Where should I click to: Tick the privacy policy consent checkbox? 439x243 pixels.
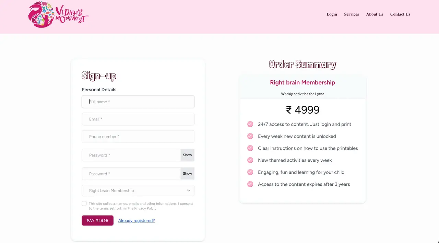[x=84, y=204]
